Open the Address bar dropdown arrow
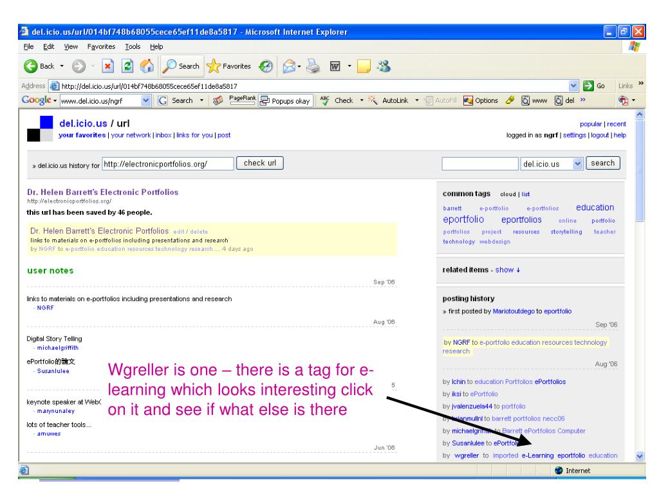 [573, 86]
